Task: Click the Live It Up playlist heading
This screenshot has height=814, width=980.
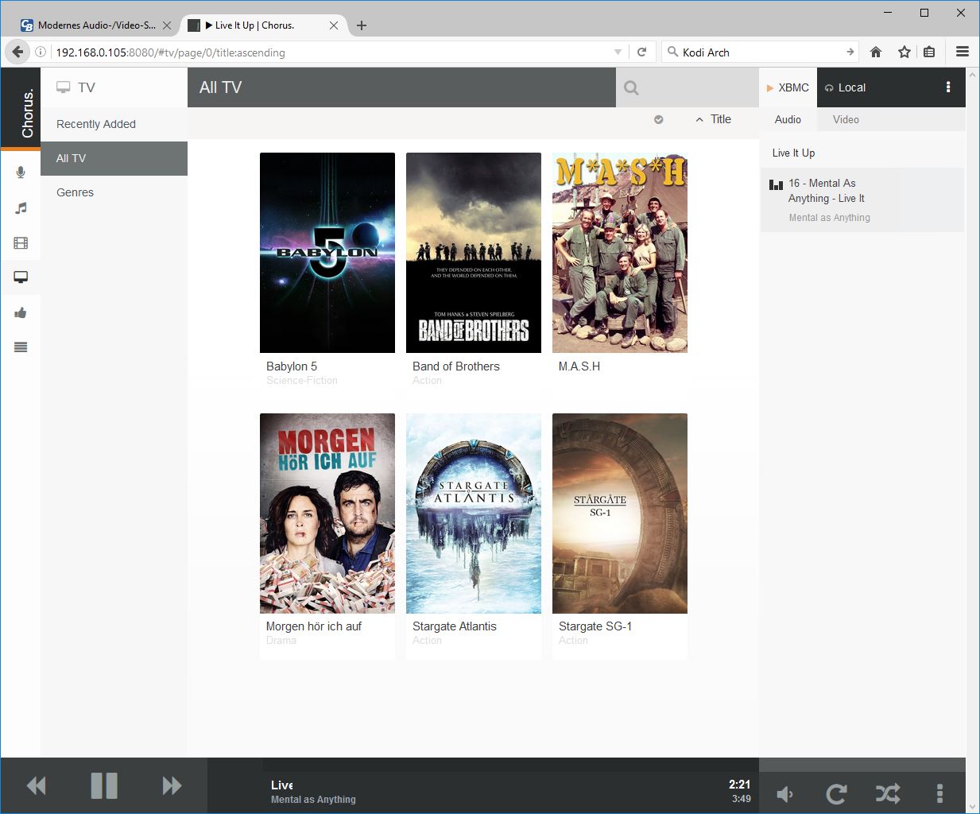Action: click(x=794, y=153)
